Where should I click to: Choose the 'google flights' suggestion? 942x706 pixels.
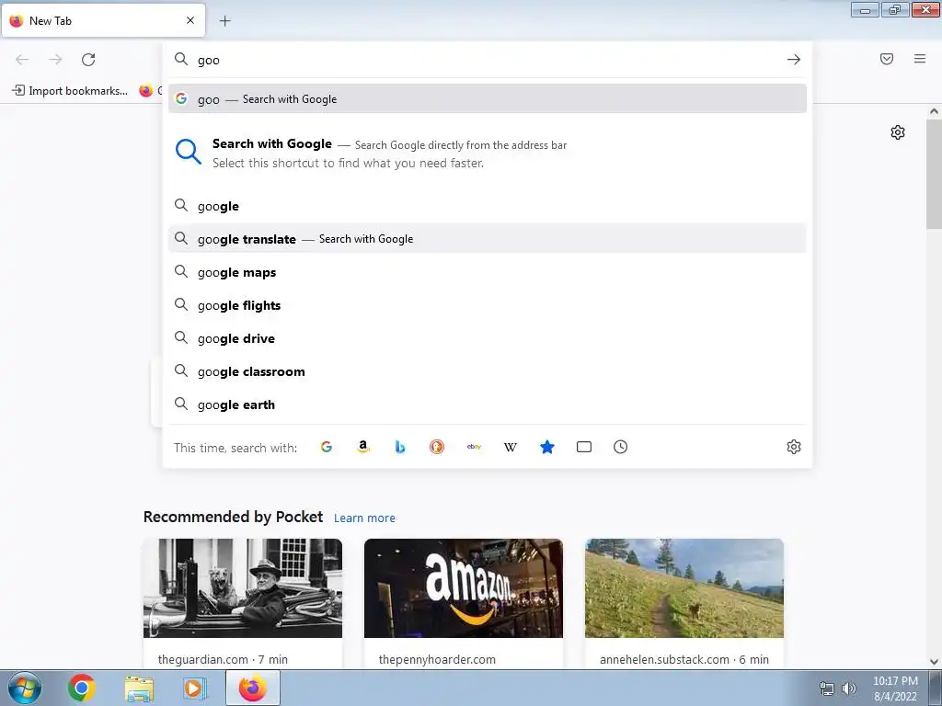pyautogui.click(x=488, y=305)
